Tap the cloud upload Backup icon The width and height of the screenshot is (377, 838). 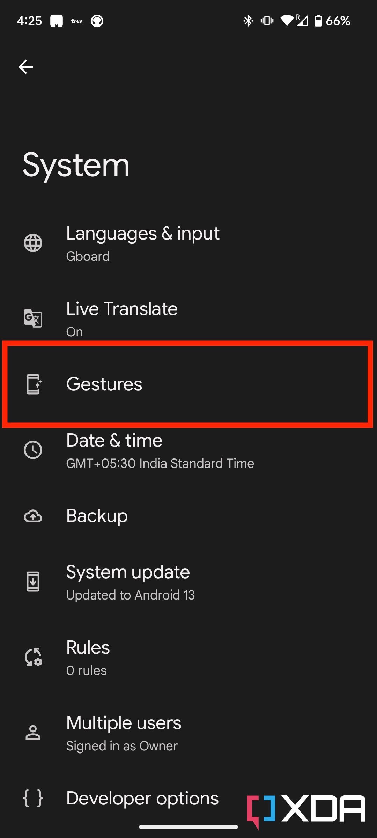[x=33, y=516]
